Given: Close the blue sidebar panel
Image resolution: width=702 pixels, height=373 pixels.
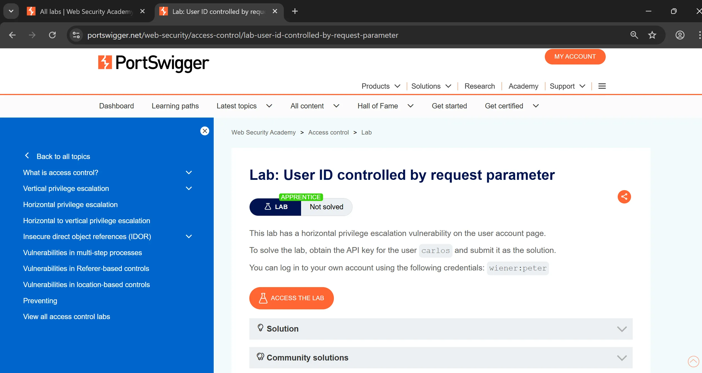Looking at the screenshot, I should pyautogui.click(x=205, y=131).
